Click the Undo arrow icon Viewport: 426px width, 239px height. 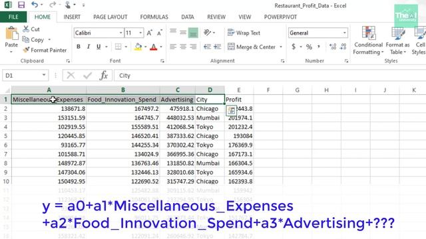coord(35,5)
